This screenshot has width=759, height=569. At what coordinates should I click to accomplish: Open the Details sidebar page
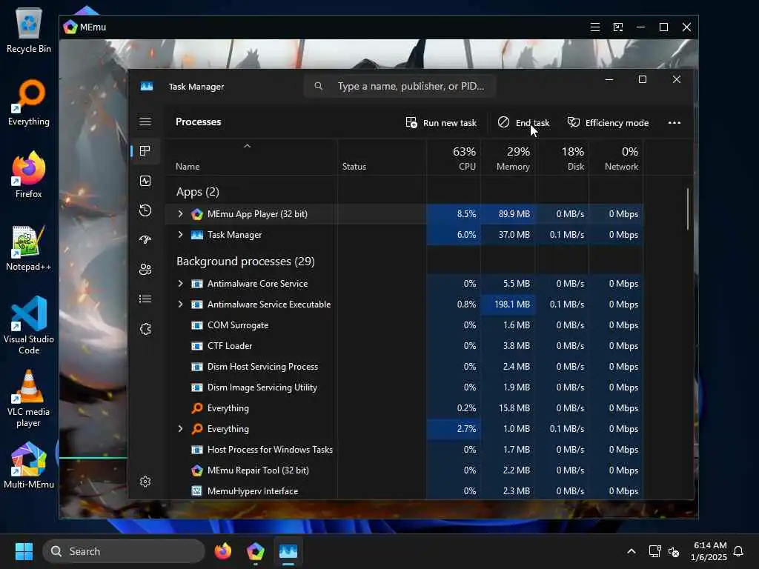145,299
